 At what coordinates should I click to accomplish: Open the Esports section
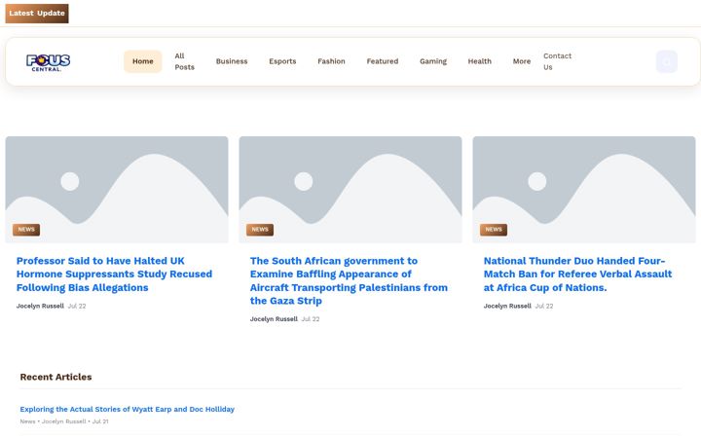(x=282, y=61)
